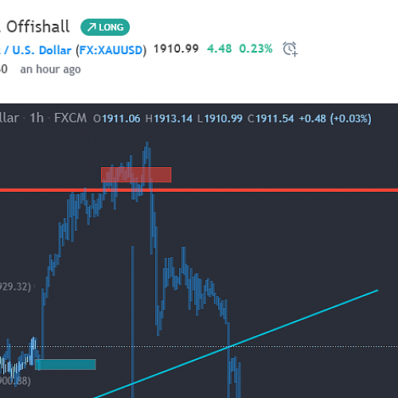Open the FX:XAUUSD symbol link

pos(111,50)
